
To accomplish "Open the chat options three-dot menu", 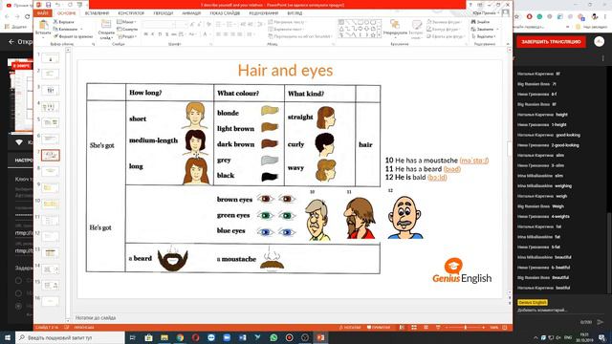I will pos(603,58).
